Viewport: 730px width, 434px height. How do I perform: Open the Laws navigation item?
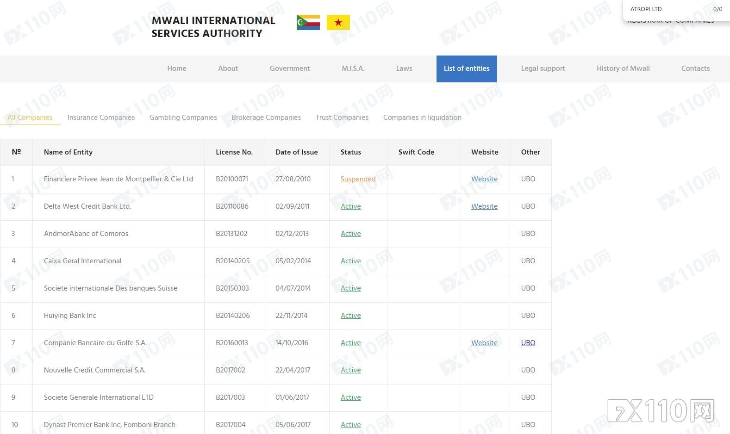pyautogui.click(x=404, y=68)
